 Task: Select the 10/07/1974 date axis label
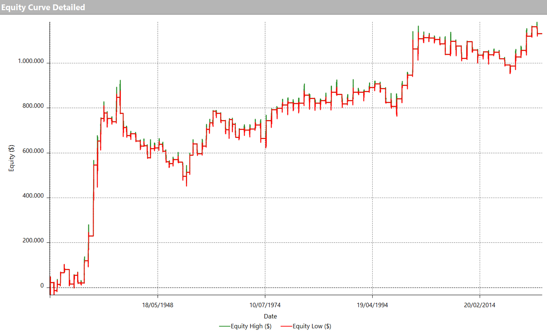(x=265, y=305)
